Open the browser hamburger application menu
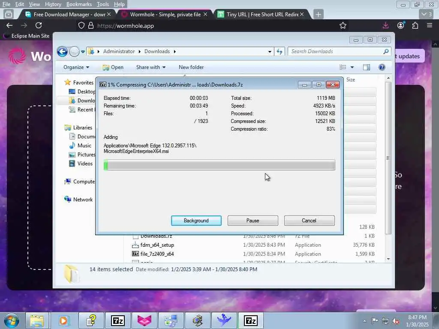This screenshot has height=329, width=439. 430,25
